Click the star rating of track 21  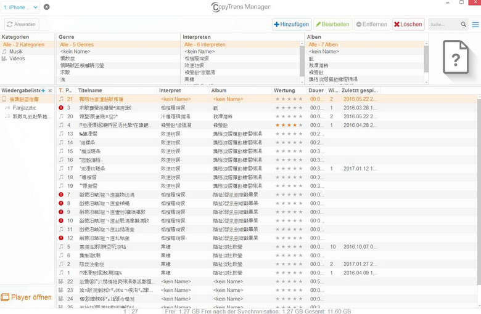coord(289,99)
